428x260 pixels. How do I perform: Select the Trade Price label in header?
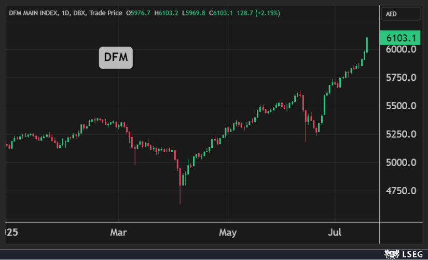coord(105,13)
